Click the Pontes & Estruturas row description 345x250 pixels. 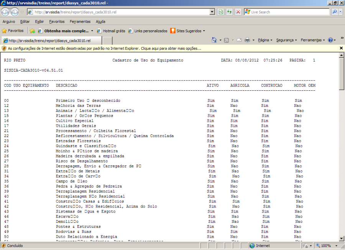click(78, 227)
